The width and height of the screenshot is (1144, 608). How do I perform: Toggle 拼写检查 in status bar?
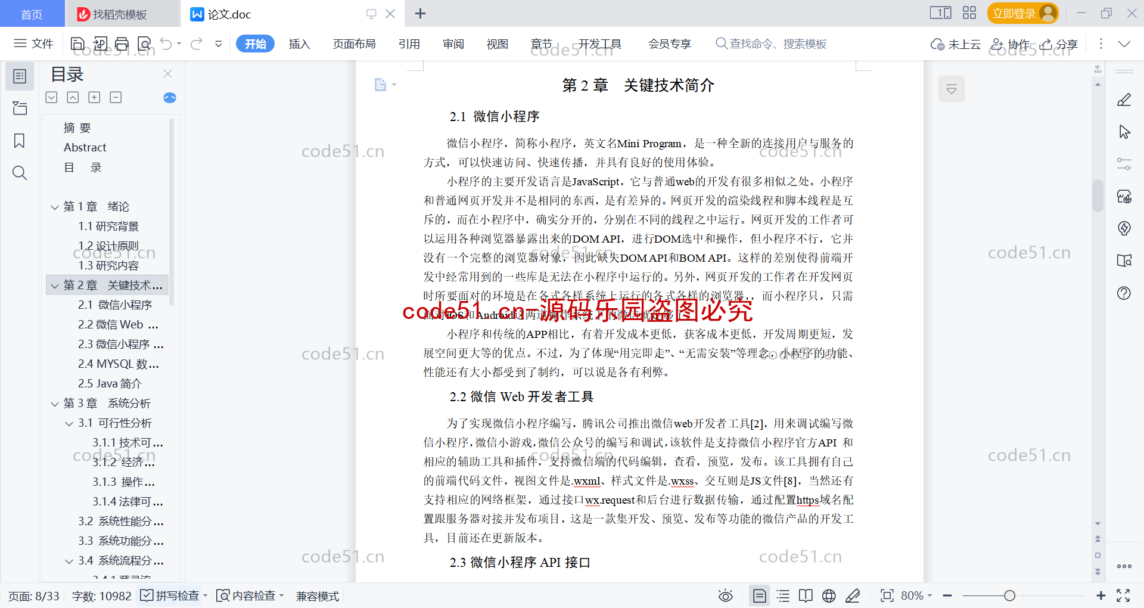coord(170,595)
